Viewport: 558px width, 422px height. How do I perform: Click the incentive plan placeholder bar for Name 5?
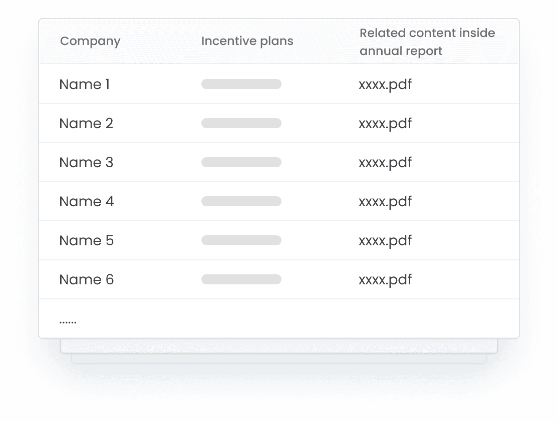click(x=241, y=240)
